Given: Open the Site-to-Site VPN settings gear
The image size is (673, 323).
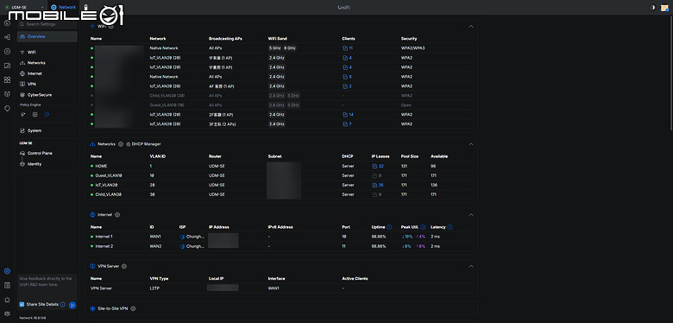Looking at the screenshot, I should point(133,308).
